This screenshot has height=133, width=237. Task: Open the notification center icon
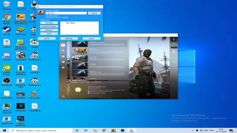tap(231, 130)
